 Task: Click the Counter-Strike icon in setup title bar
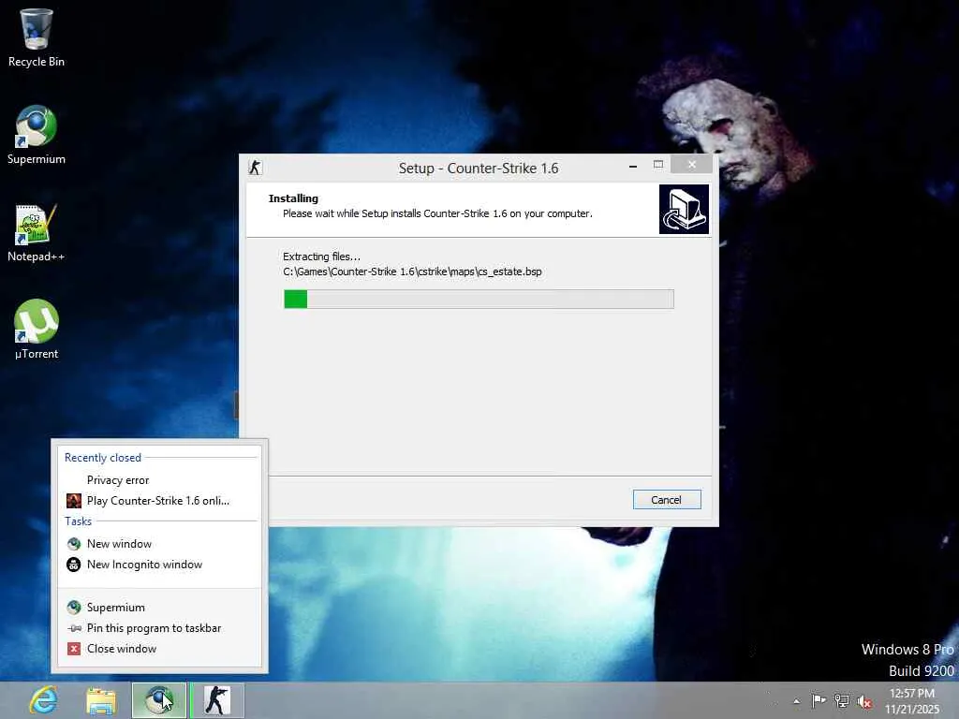255,167
